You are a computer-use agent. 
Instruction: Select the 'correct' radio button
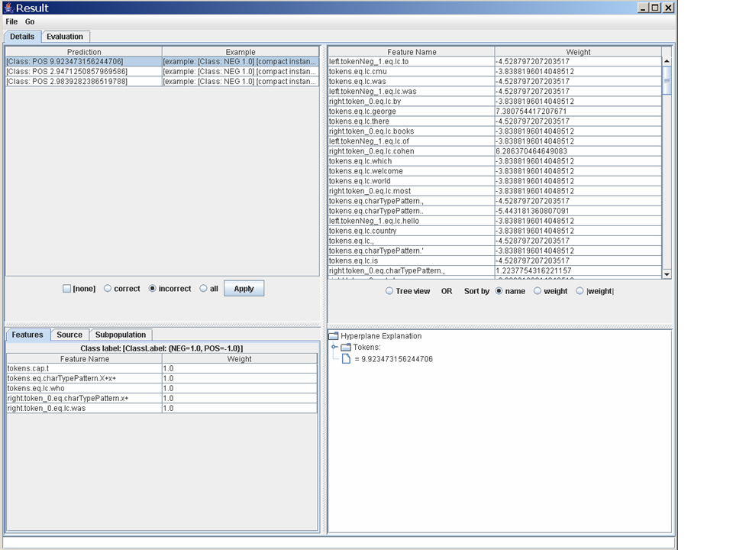point(108,289)
